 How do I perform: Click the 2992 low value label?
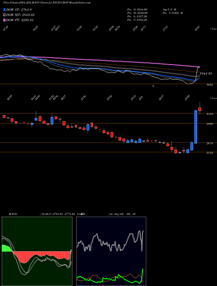109,98
